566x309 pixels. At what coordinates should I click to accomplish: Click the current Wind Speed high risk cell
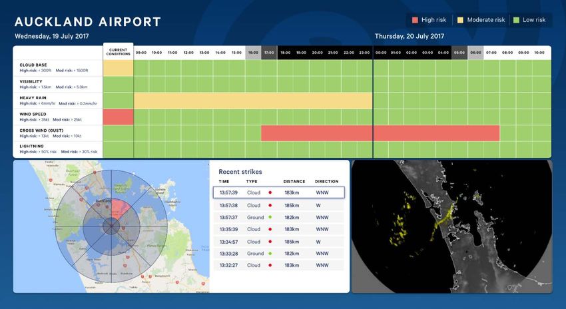click(118, 117)
